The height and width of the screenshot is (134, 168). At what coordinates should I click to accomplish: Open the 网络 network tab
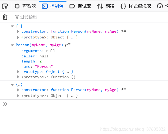click(106, 6)
